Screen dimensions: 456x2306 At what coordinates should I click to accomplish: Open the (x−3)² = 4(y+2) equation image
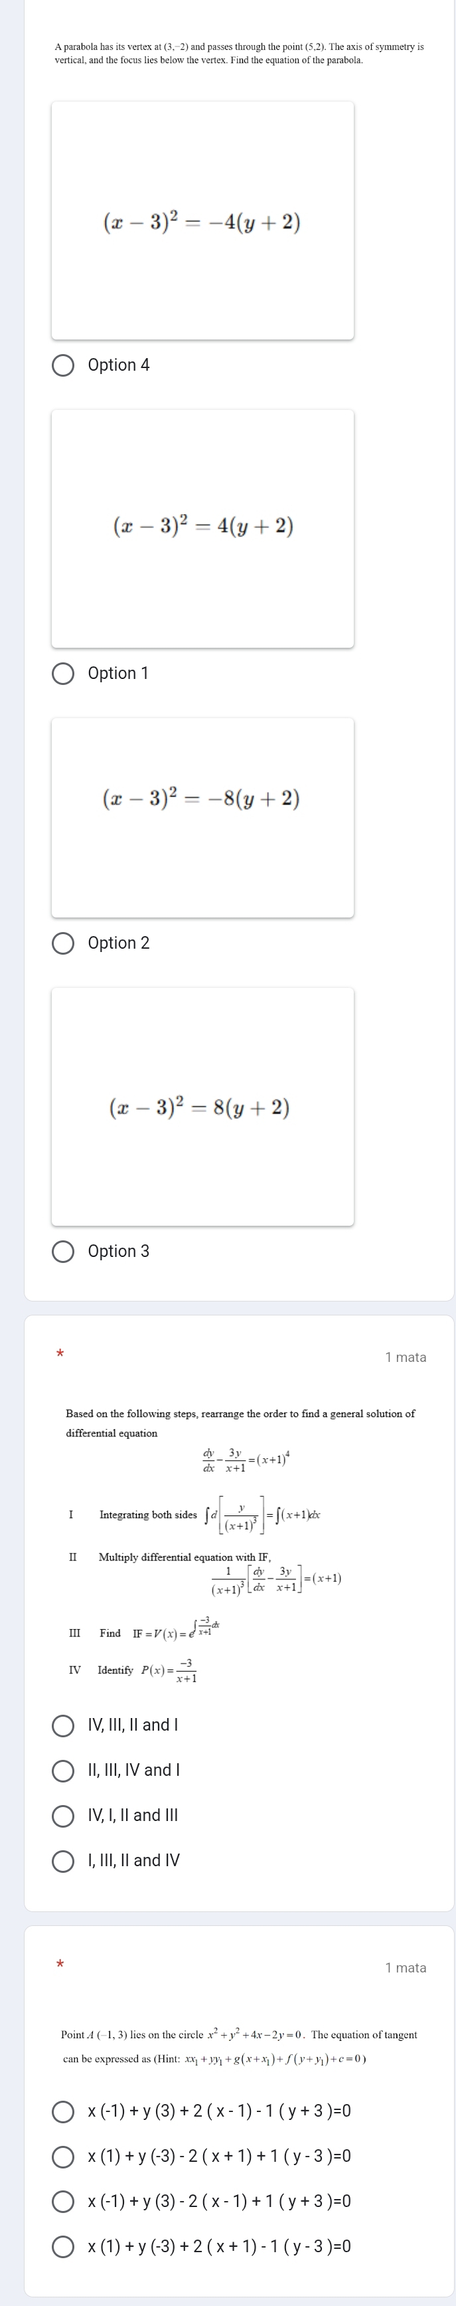coord(202,528)
